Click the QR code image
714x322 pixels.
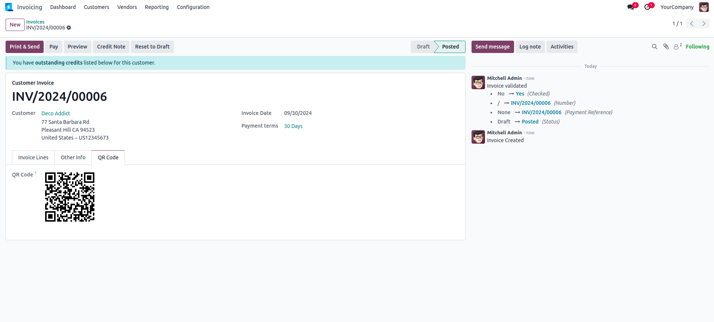pos(70,197)
